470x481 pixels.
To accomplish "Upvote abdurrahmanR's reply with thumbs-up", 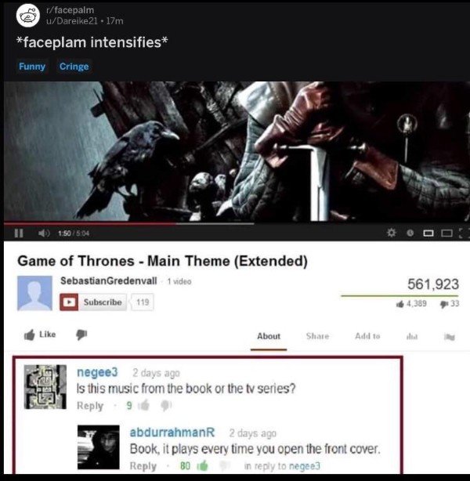I will click(202, 466).
